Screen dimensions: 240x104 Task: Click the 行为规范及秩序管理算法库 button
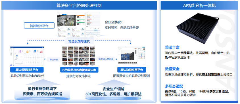click(x=79, y=70)
